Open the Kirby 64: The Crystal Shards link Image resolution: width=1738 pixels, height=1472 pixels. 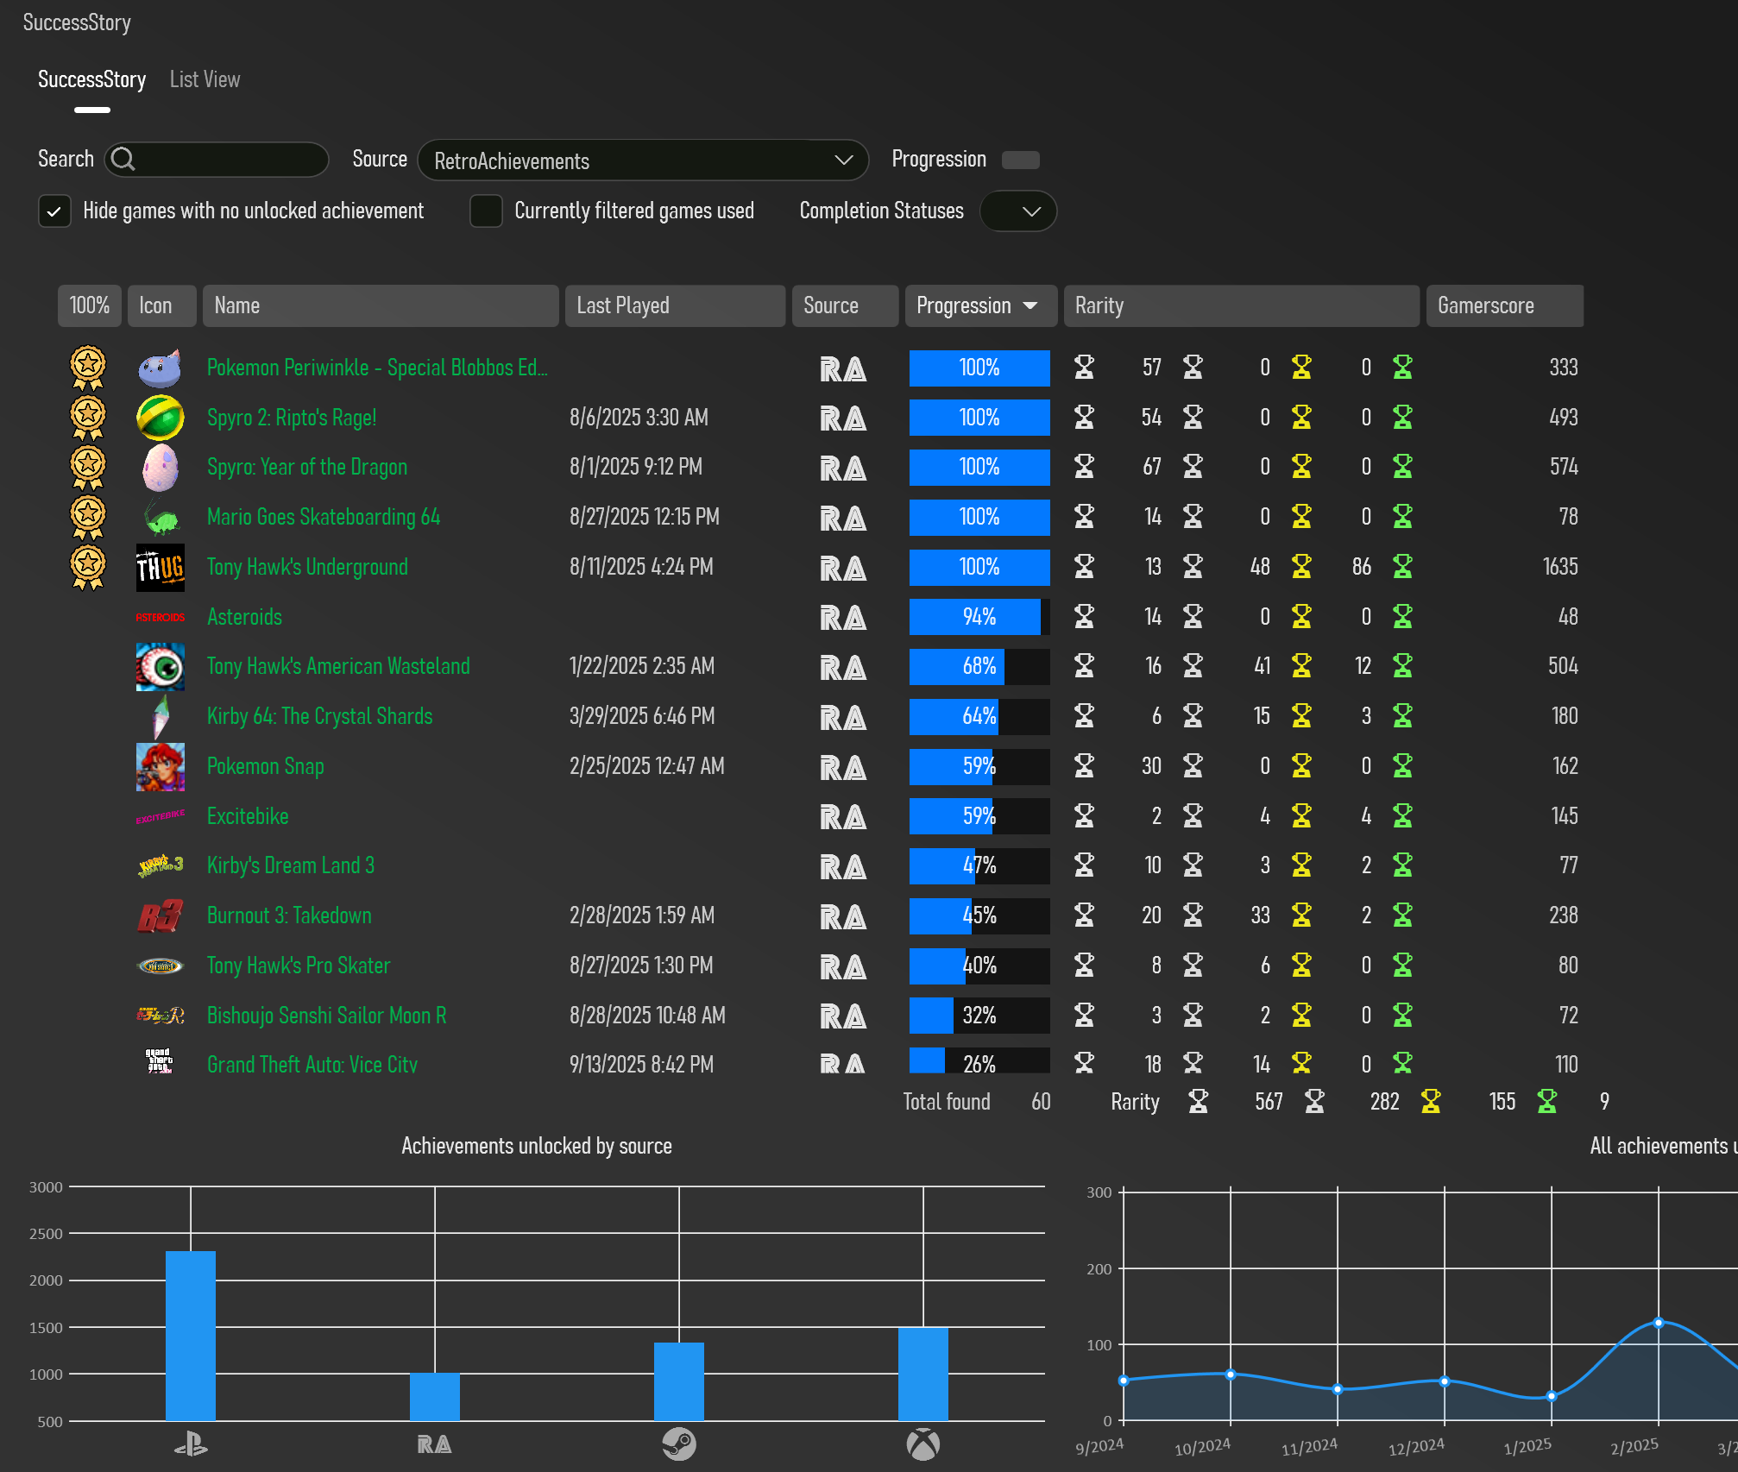pos(319,716)
